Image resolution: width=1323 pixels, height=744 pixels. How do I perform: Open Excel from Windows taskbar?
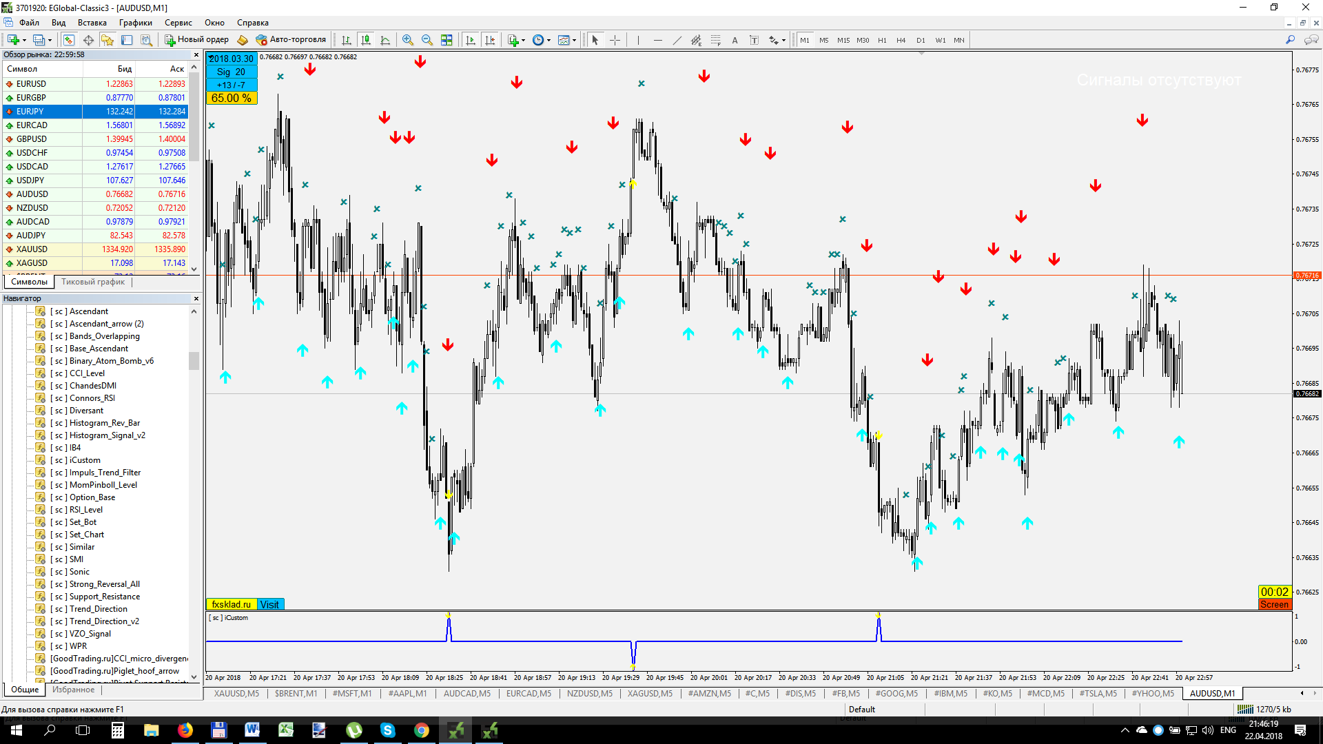(x=286, y=730)
